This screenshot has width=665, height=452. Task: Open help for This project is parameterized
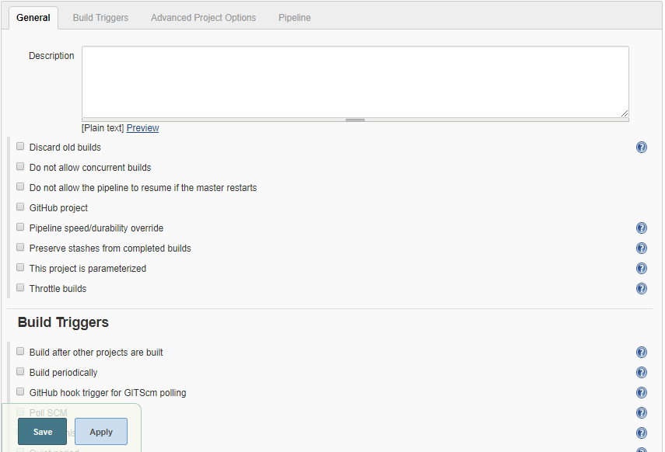(x=641, y=268)
